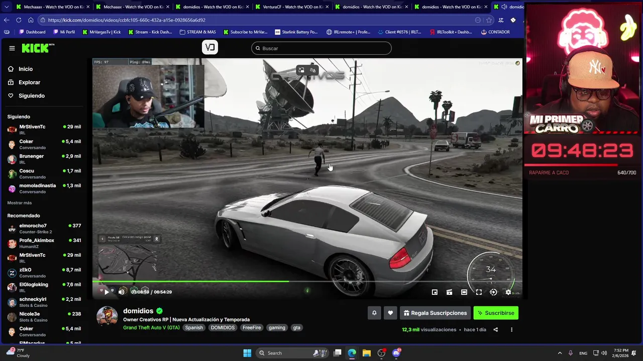Open ElGlogloking recommended channel
Screen dimensions: 643x361
[44, 287]
